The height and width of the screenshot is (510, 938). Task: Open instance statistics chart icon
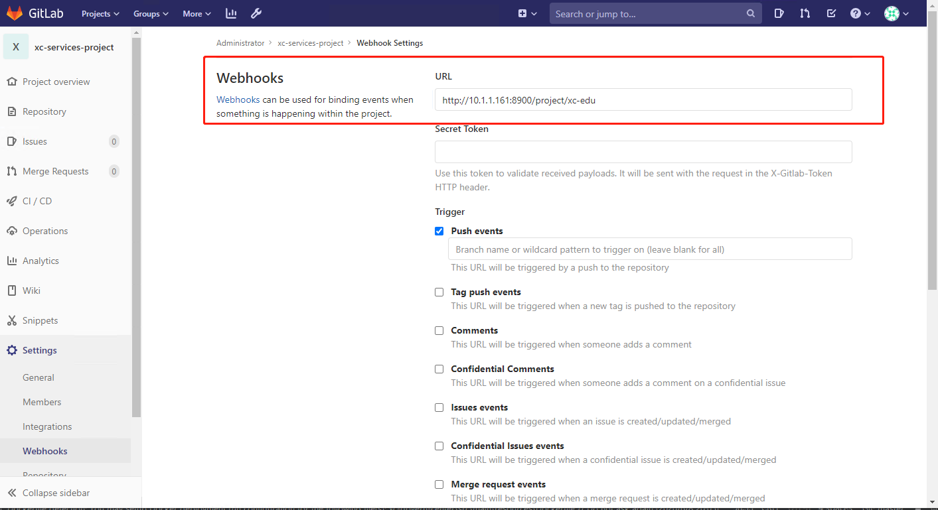click(x=231, y=13)
